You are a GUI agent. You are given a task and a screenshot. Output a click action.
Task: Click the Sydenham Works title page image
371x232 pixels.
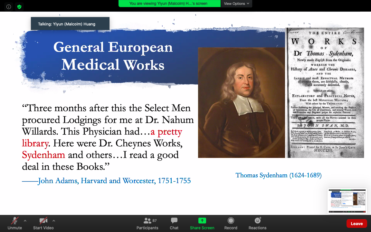click(x=325, y=93)
